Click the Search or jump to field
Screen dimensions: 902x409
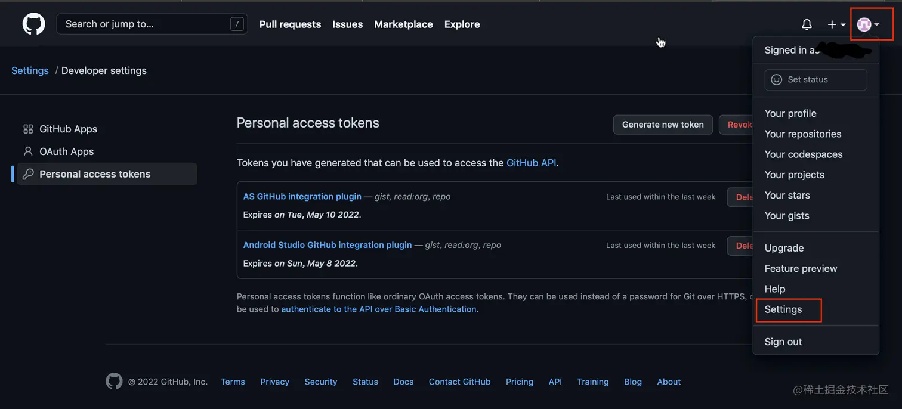[143, 24]
